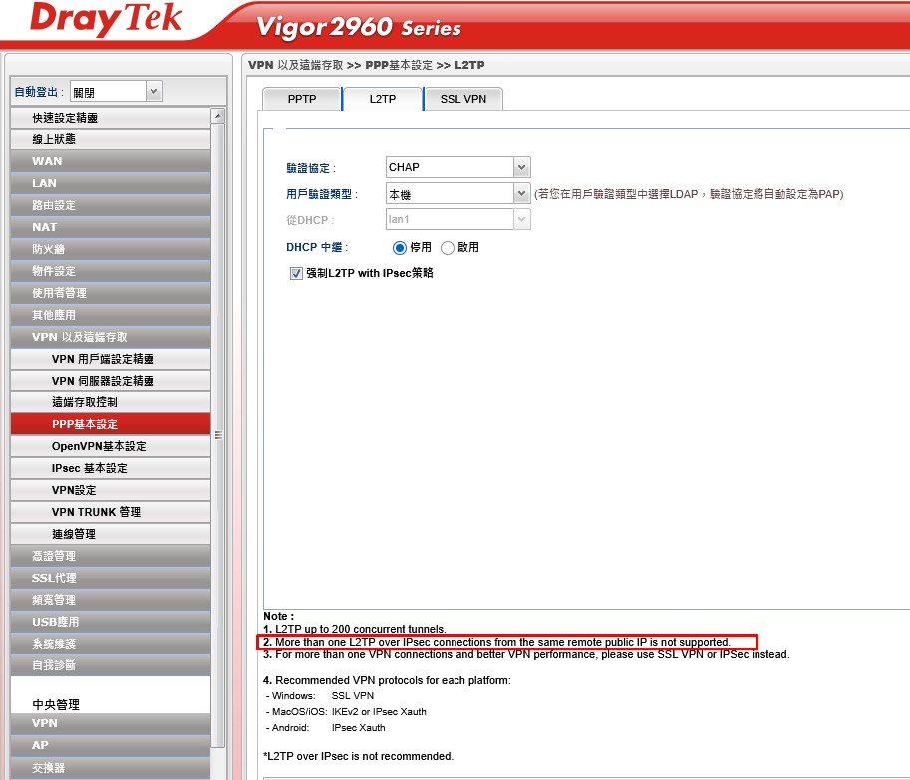Expand the 憑證管理 menu section

[x=111, y=556]
